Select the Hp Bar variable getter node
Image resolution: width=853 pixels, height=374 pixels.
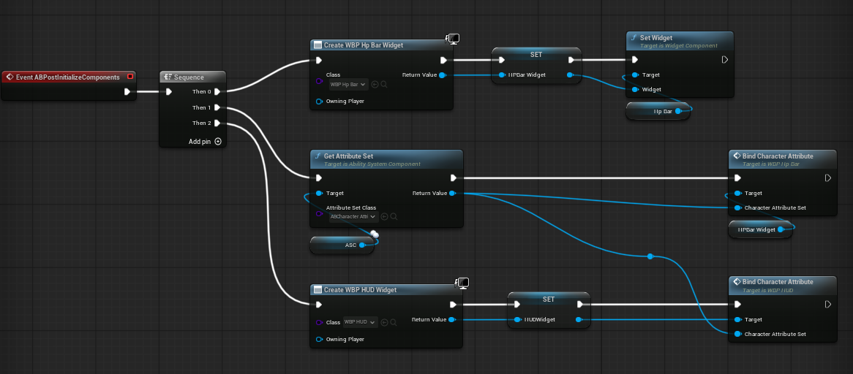(x=658, y=111)
